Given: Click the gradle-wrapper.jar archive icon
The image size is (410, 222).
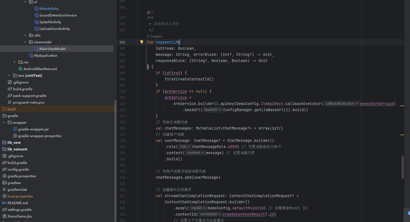Looking at the screenshot, I should pyautogui.click(x=15, y=129).
